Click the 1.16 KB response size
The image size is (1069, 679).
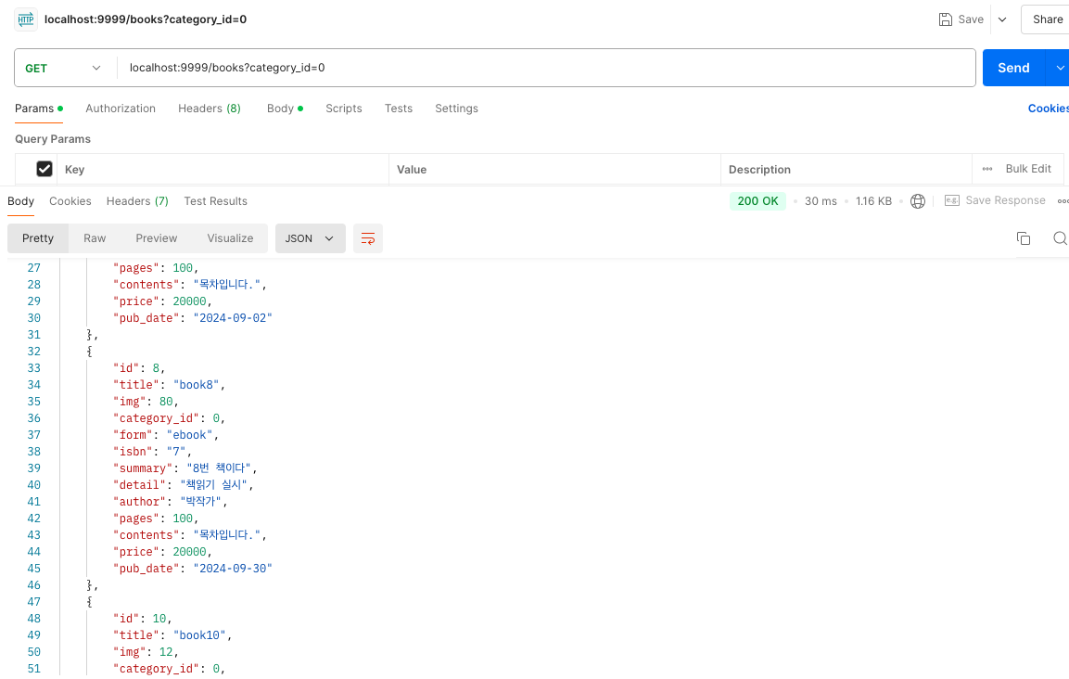873,201
